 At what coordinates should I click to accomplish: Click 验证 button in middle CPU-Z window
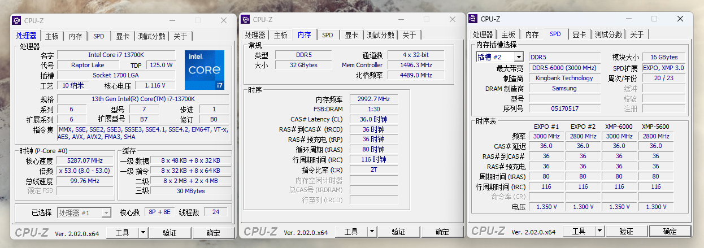(398, 232)
